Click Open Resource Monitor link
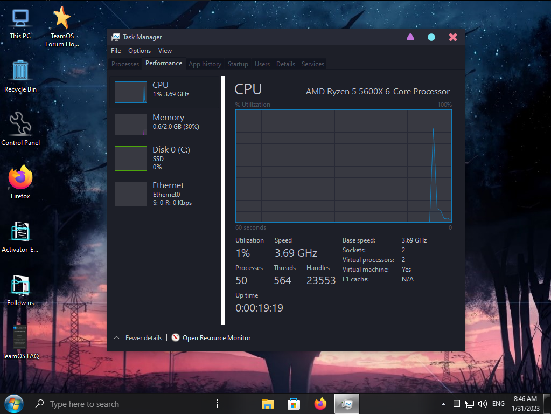 (217, 338)
